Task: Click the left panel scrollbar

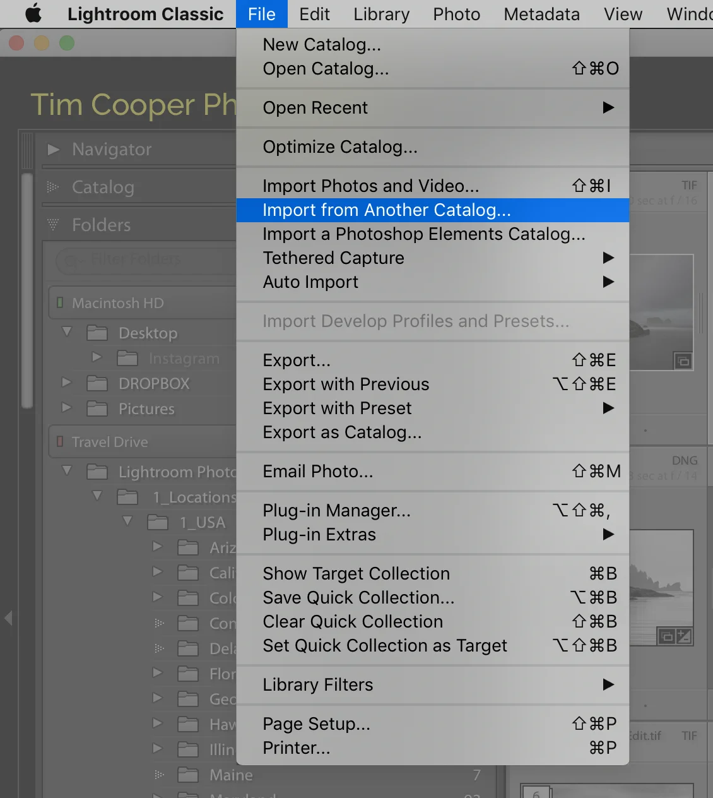Action: point(27,290)
